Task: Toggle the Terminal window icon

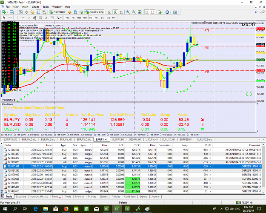Action: click(38, 12)
